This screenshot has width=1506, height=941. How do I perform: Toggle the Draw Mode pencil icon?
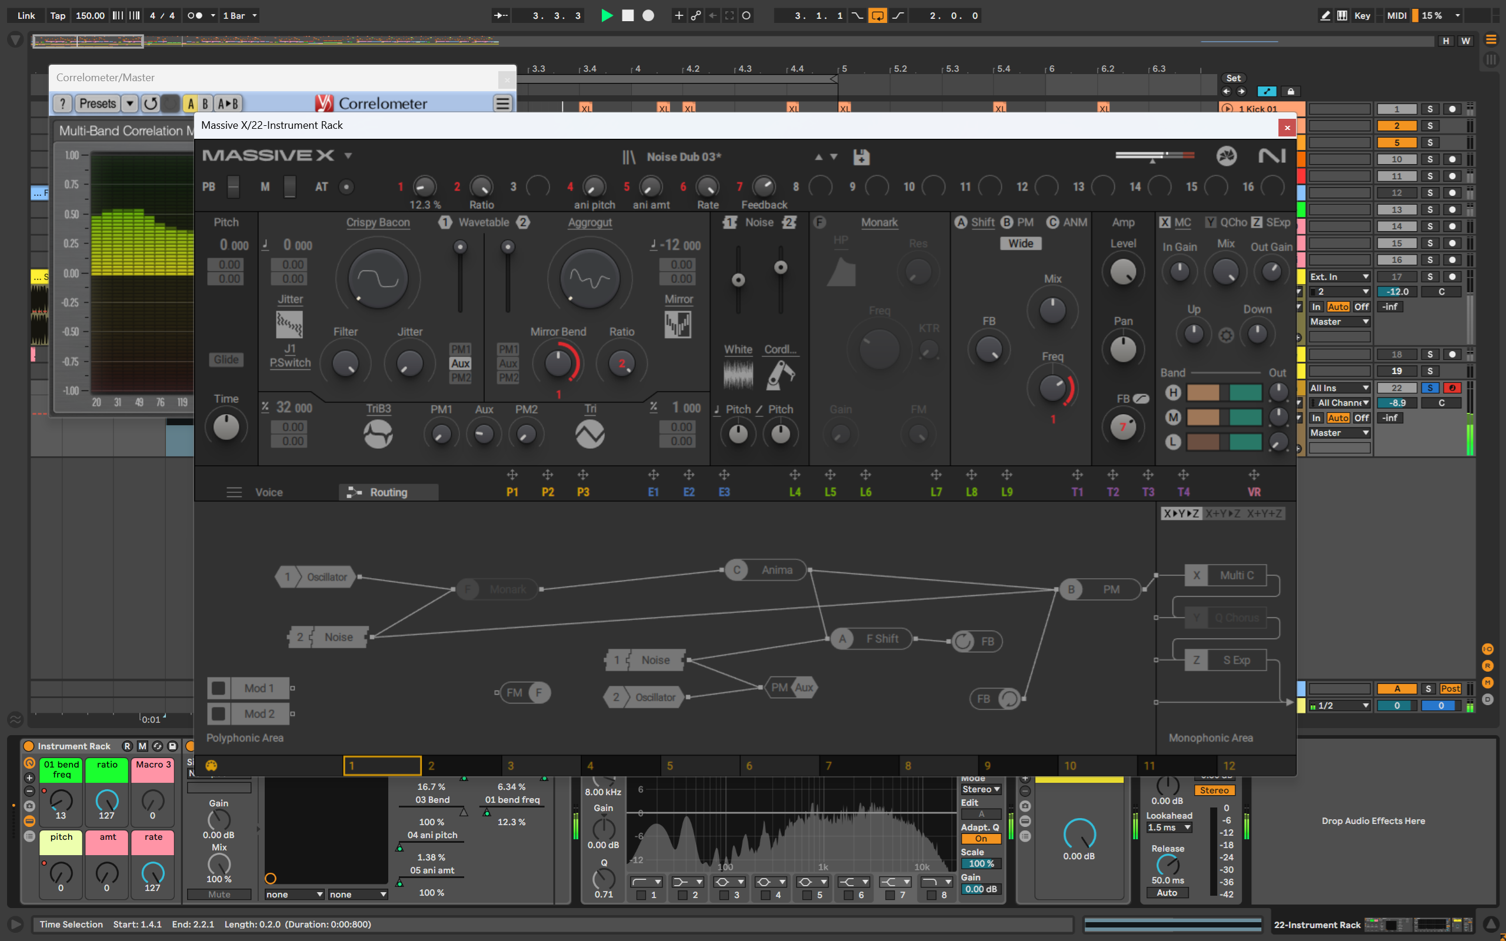point(1325,15)
